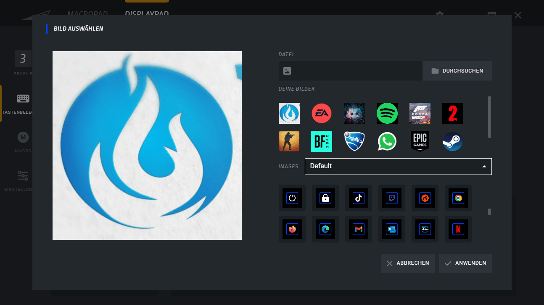Select the Steam logo image
This screenshot has width=544, height=305.
click(x=453, y=141)
